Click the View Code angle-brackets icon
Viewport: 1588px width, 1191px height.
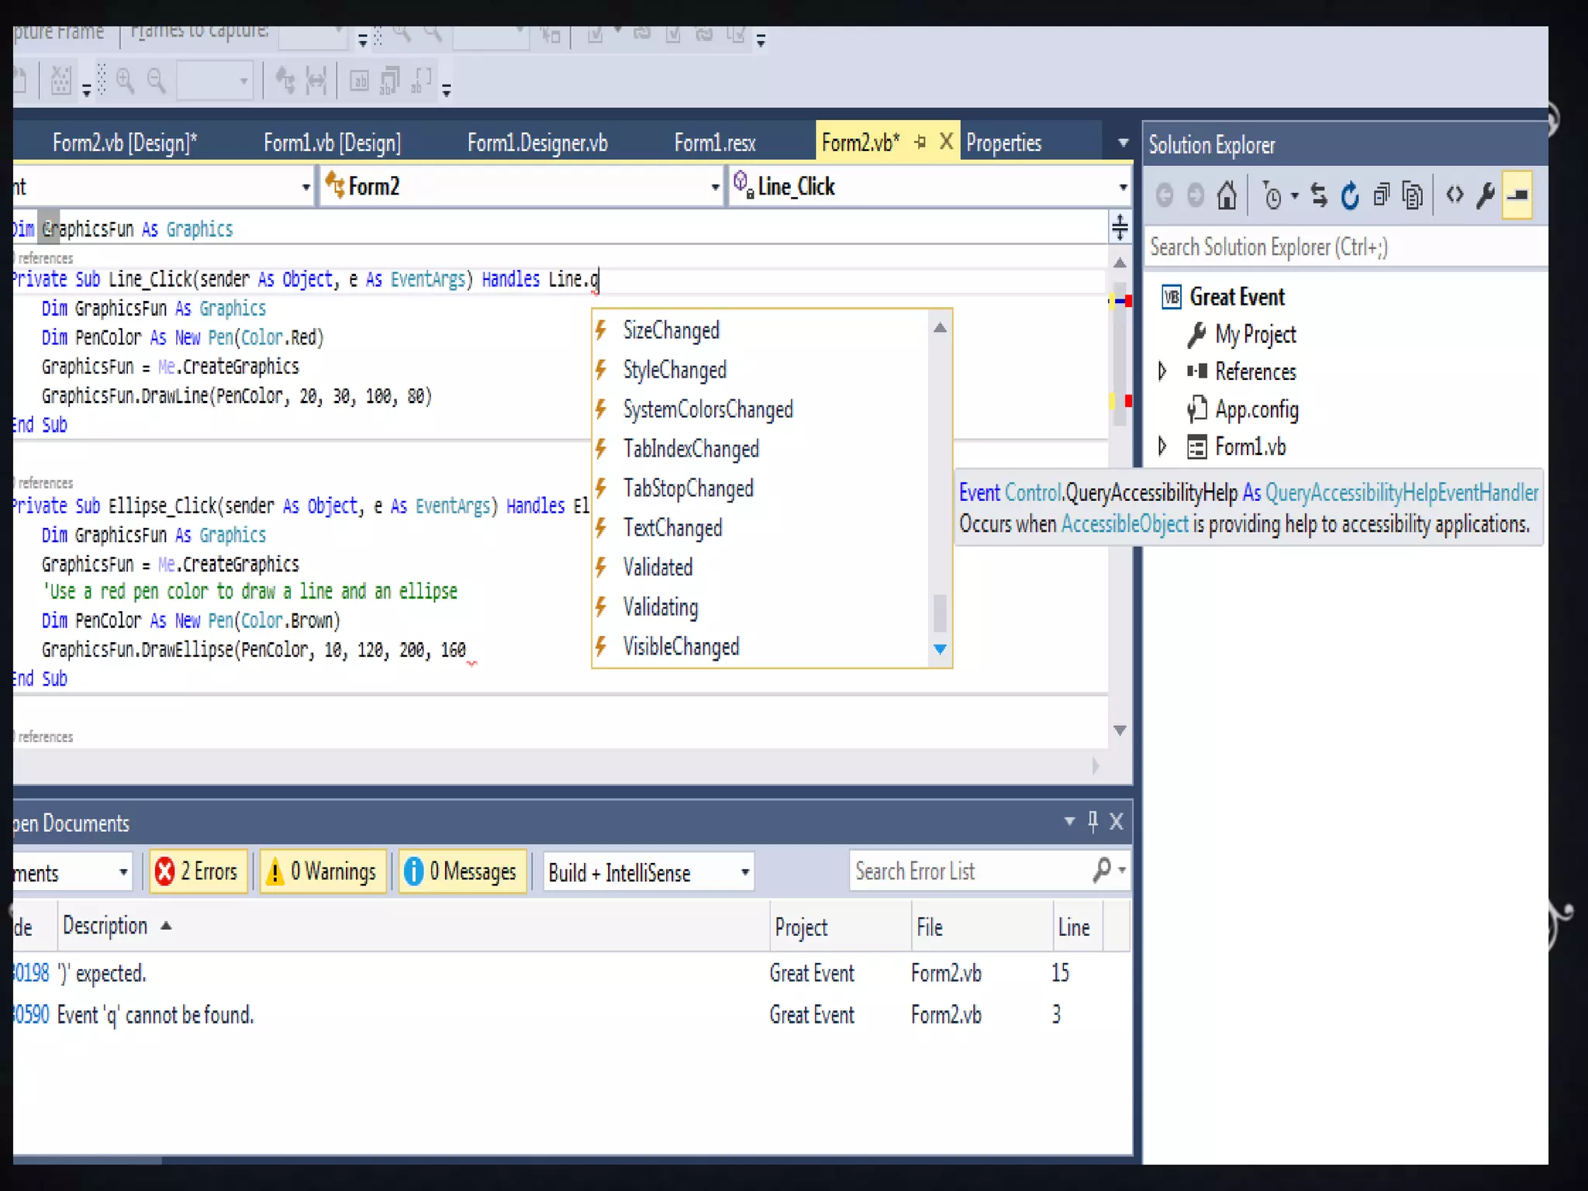click(1455, 195)
